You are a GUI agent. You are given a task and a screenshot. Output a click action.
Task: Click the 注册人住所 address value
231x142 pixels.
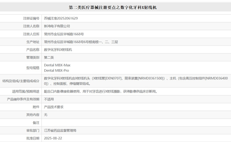(64, 34)
